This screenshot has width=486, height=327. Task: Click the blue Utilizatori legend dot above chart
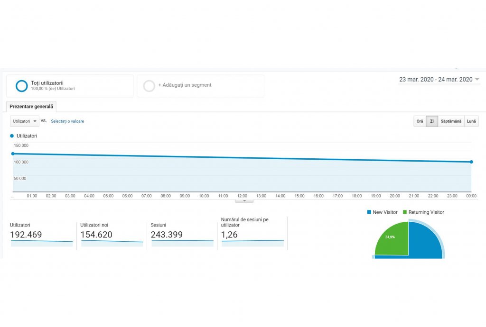[12, 136]
